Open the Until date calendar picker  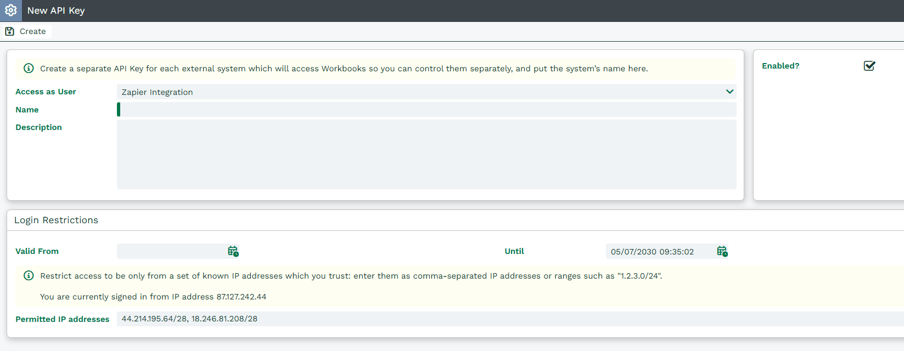coord(722,251)
